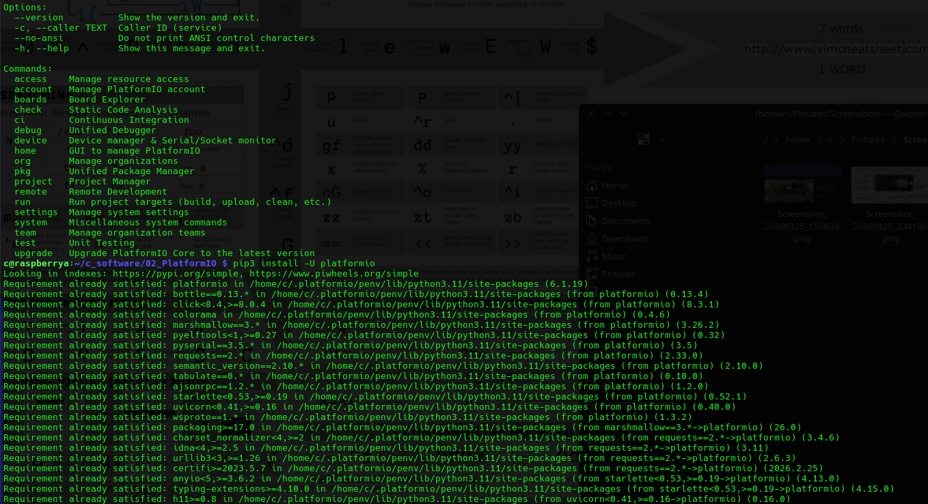Expand the chevron after "home" breadcrumb
The width and height of the screenshot is (928, 504).
point(819,139)
